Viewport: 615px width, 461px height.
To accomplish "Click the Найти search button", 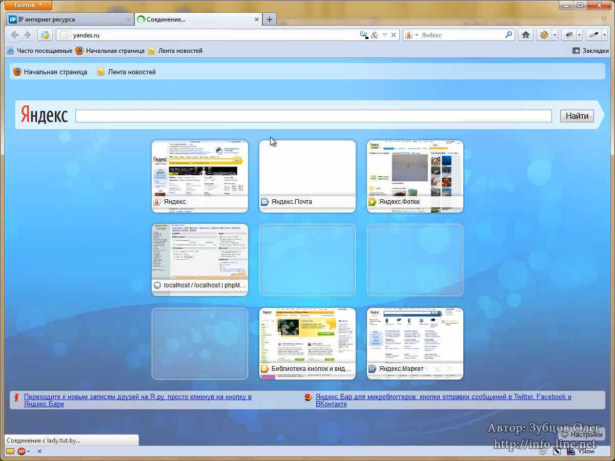I will pos(577,116).
